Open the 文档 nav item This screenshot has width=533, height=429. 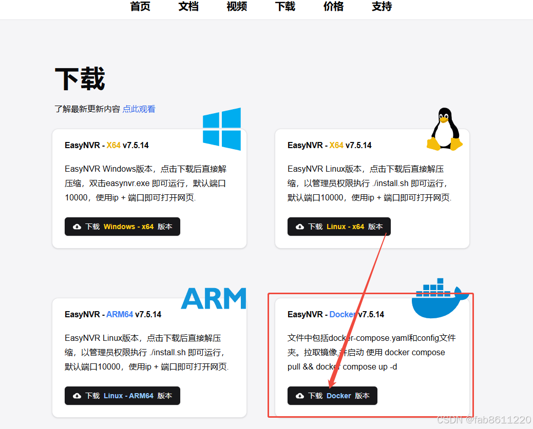pos(188,7)
